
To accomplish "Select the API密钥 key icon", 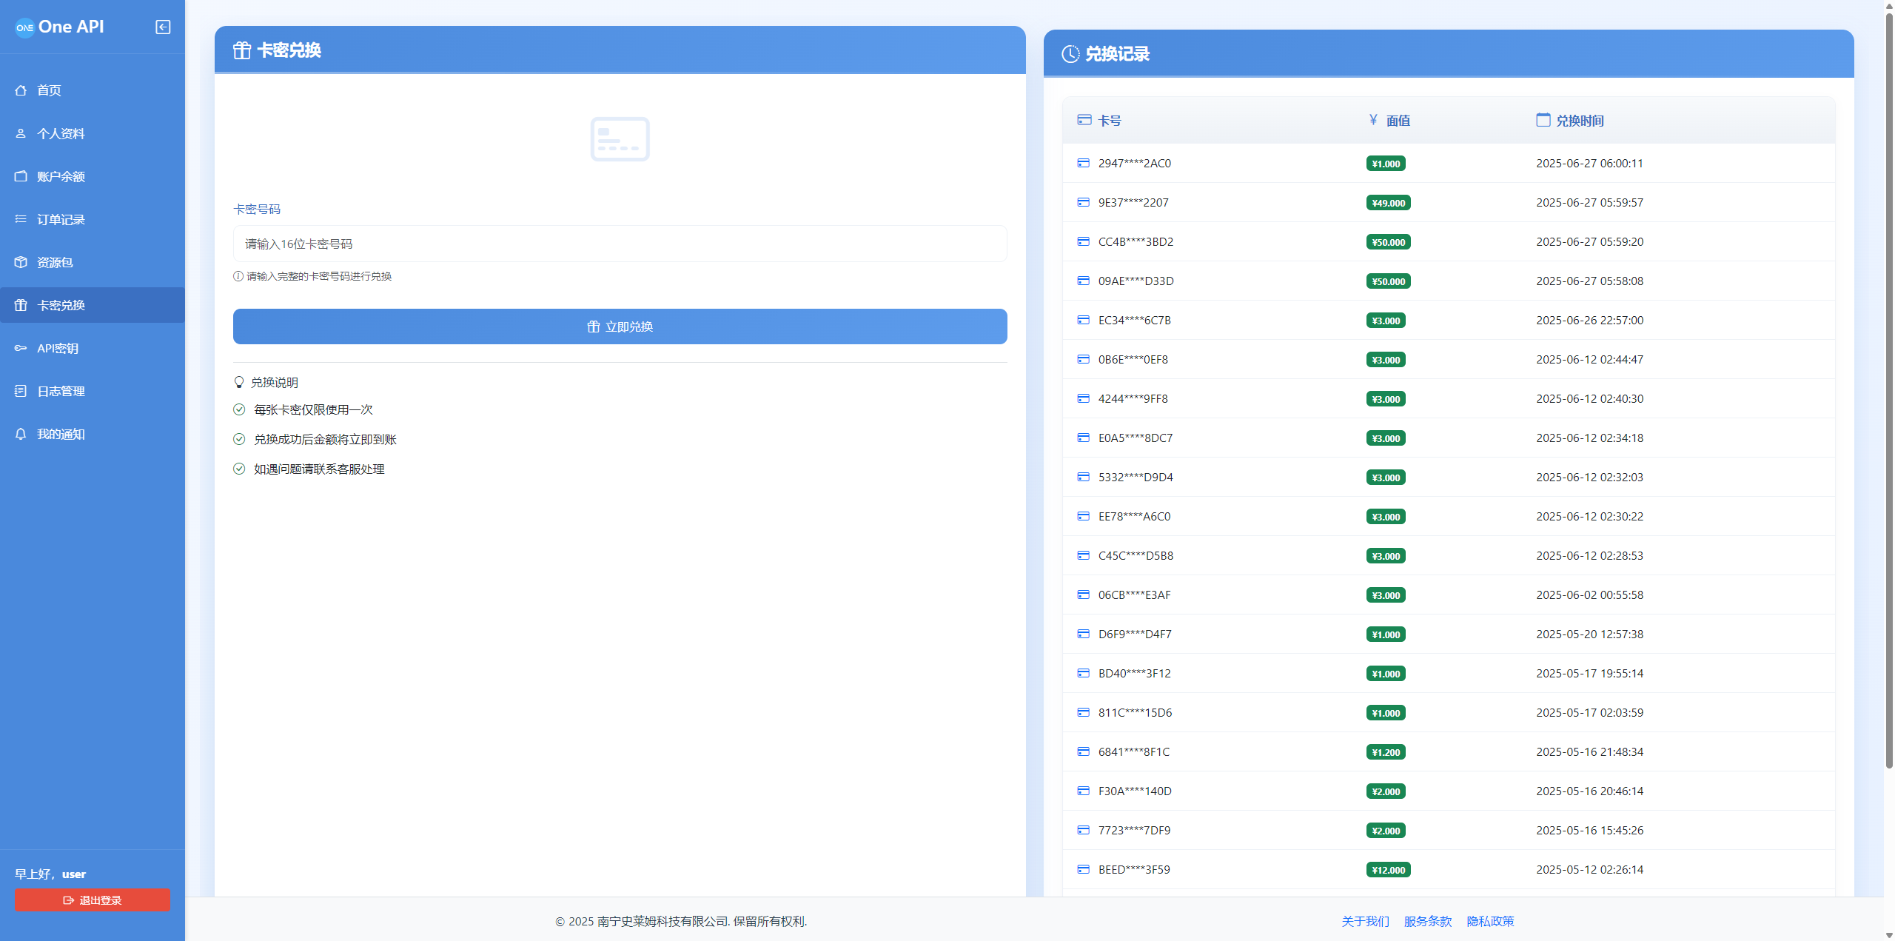I will point(20,348).
